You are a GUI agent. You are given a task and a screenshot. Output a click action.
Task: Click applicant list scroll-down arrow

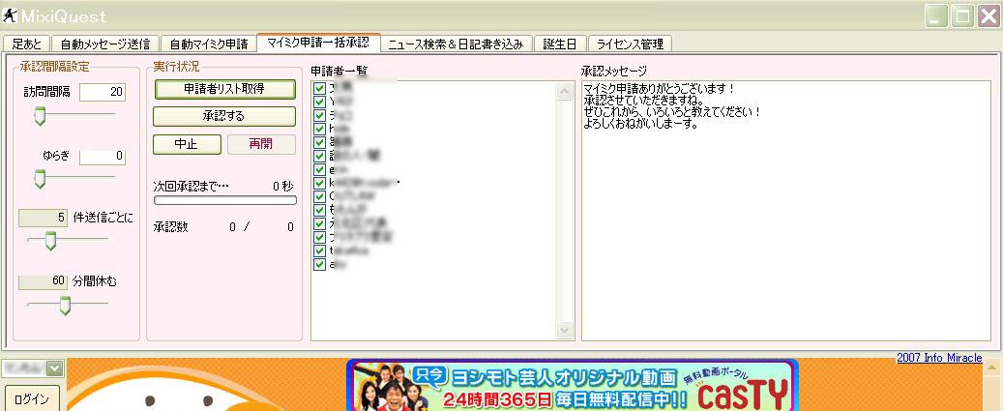tap(565, 330)
